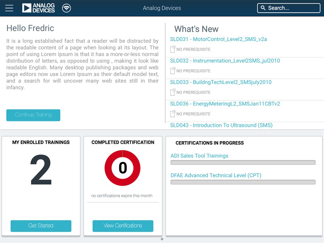Click 'NO PREREQUISITE' text under SLD036
The image size is (324, 243).
pos(193,114)
